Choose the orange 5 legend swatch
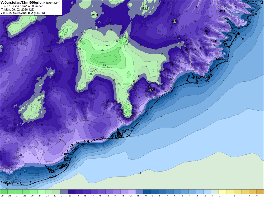264x197 pixels. [260, 192]
